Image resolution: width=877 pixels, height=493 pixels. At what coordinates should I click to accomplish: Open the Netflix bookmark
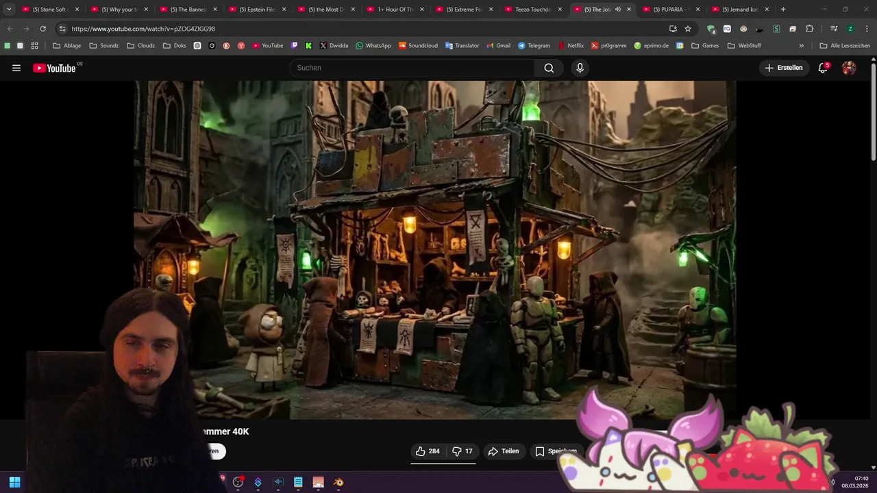point(571,46)
